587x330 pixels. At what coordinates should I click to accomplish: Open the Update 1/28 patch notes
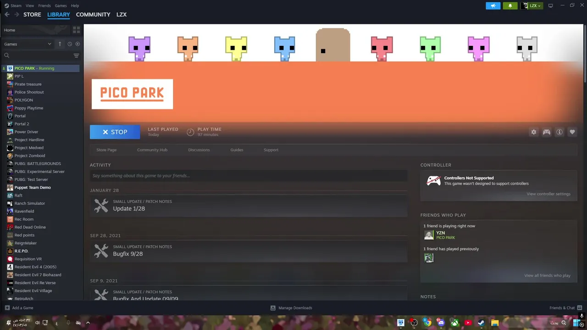coord(249,205)
